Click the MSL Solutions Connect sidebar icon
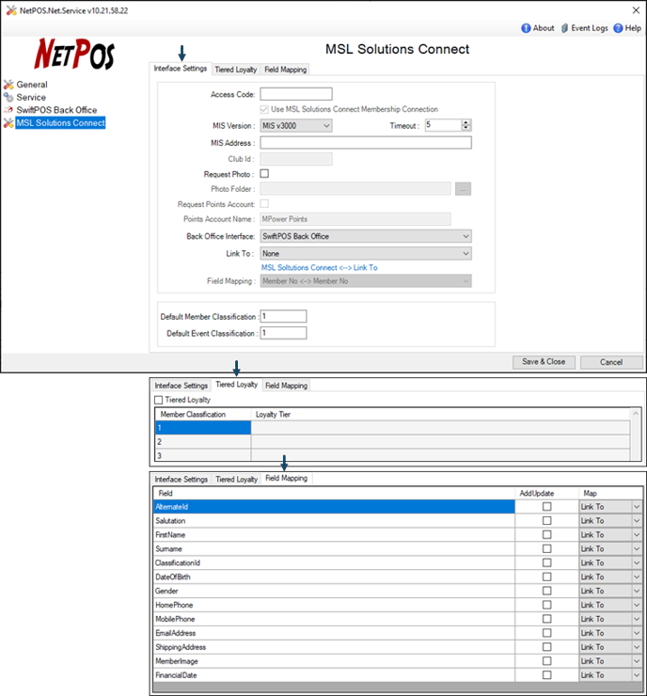The height and width of the screenshot is (696, 647). 8,123
